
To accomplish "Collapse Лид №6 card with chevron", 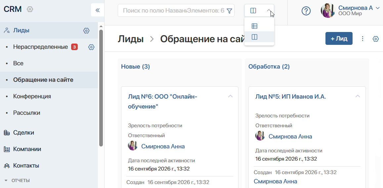I will tap(230, 96).
